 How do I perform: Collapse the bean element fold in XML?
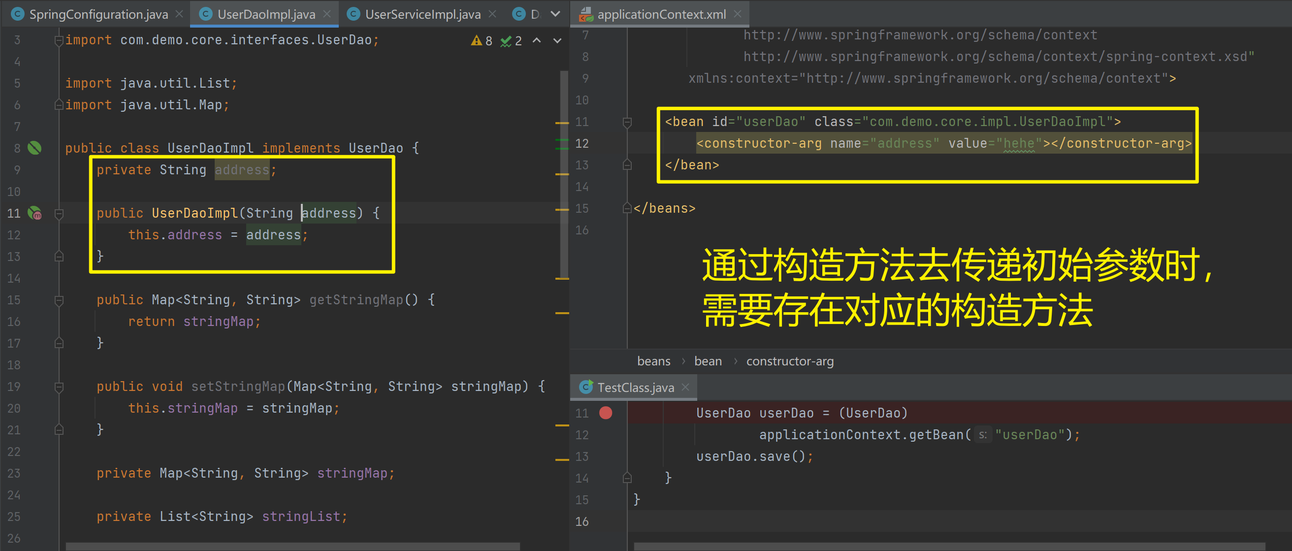click(627, 122)
